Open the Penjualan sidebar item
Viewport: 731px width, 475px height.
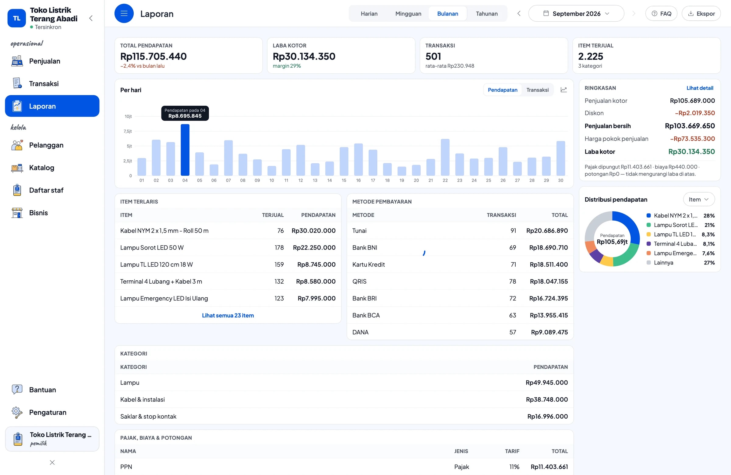pos(52,61)
